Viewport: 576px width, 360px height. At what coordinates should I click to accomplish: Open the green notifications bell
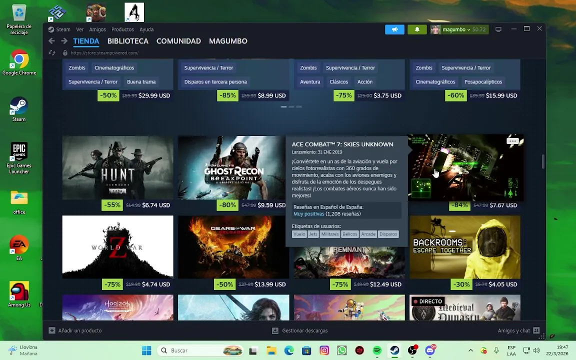pos(417,29)
